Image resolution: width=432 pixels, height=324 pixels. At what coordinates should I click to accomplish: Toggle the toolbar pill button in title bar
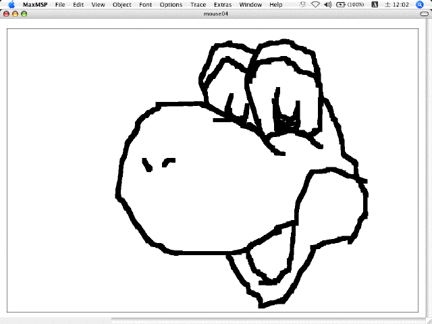[425, 14]
